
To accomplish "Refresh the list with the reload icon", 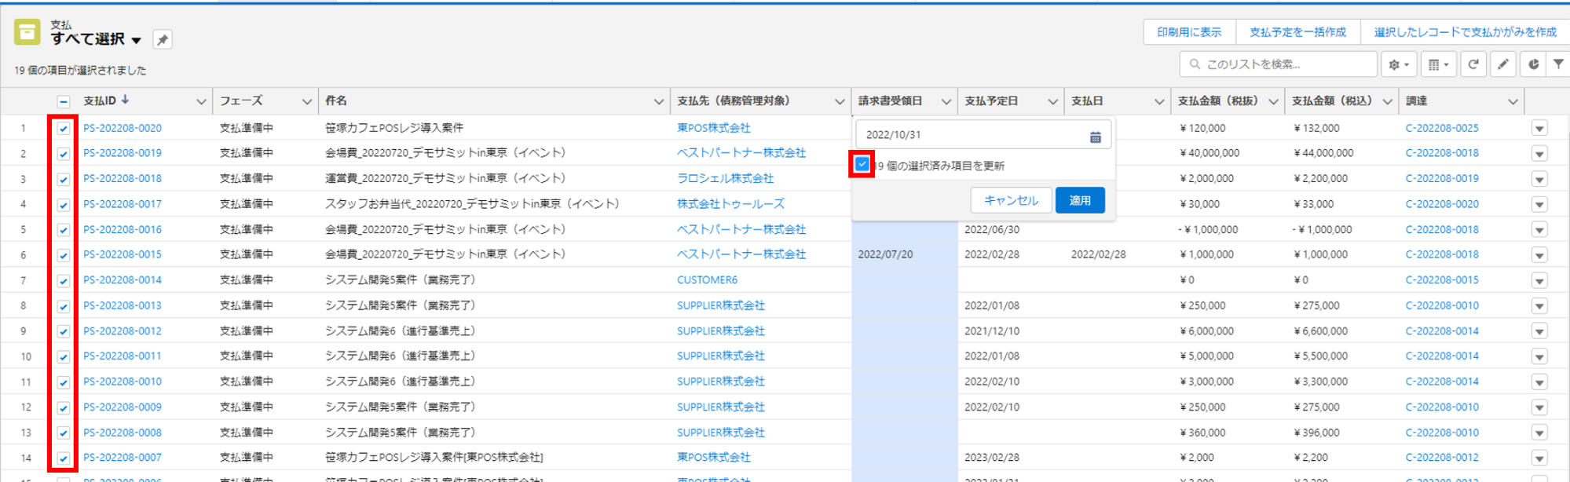I will (1473, 64).
